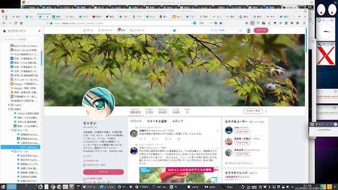This screenshot has width=338, height=190.
Task: Open the account avatar menu
Action: click(249, 31)
